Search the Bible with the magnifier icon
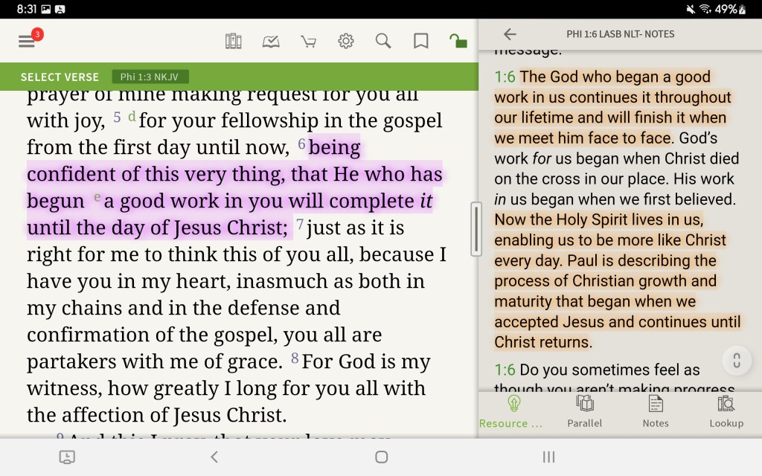 click(x=382, y=41)
